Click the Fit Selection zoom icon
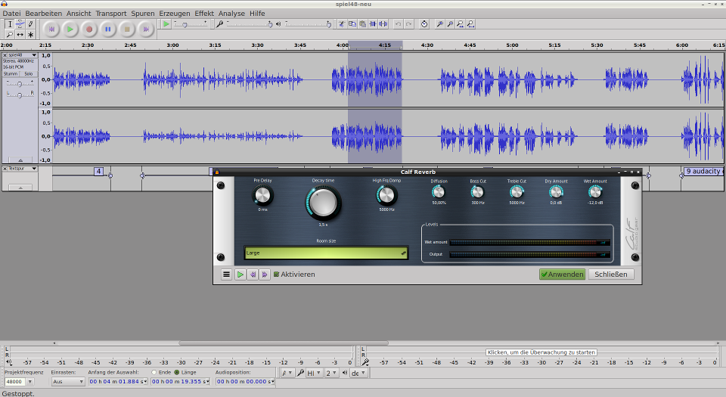726x397 pixels. coord(461,24)
